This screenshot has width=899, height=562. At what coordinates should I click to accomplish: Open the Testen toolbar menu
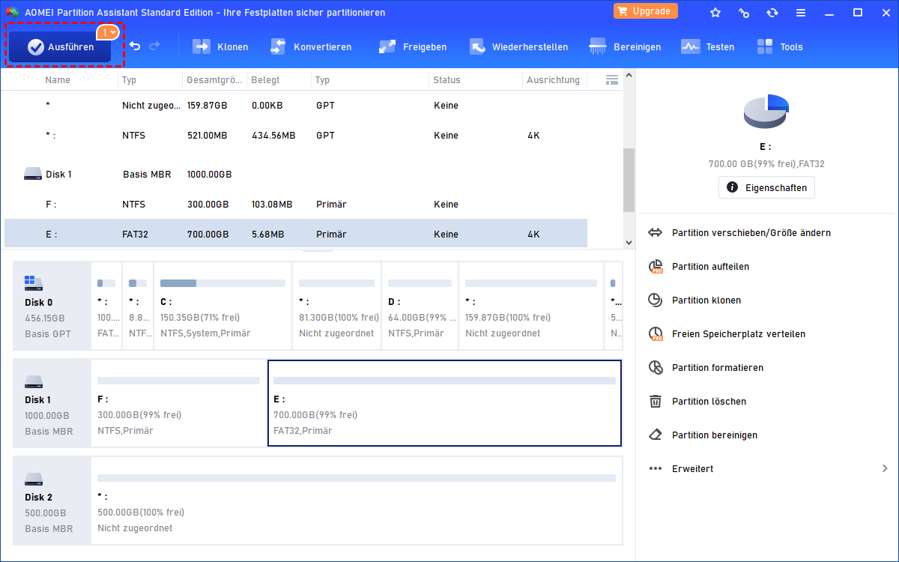(x=707, y=46)
